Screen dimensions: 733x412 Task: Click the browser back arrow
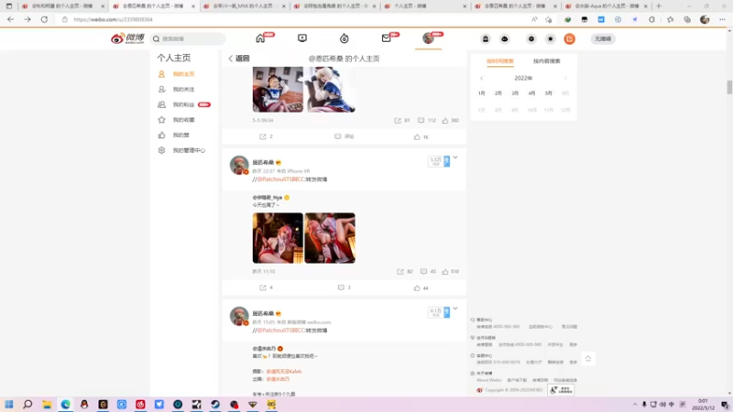click(x=10, y=19)
